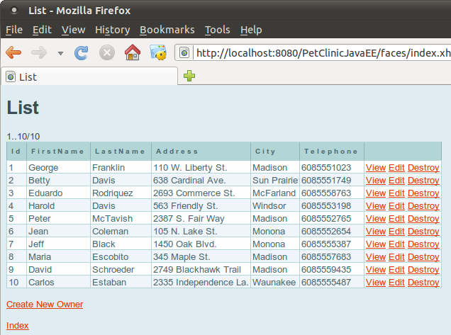Image resolution: width=451 pixels, height=335 pixels.
Task: Open the Edit menu
Action: pyautogui.click(x=42, y=30)
